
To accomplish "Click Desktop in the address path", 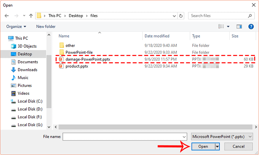I will (76, 16).
